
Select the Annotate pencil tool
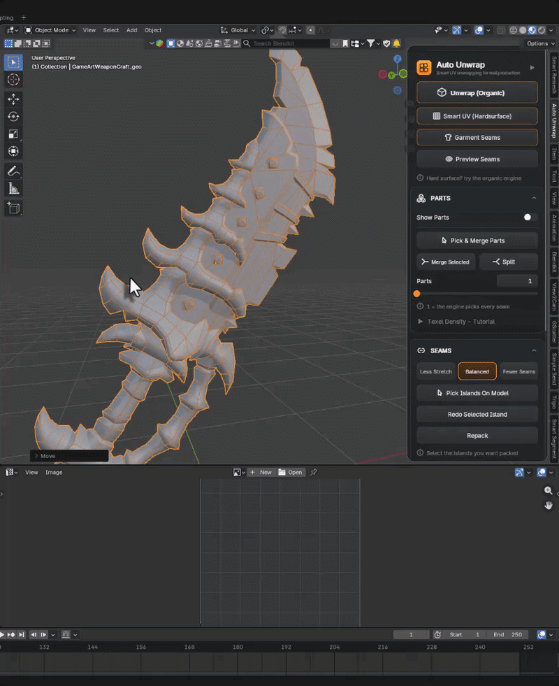tap(13, 171)
